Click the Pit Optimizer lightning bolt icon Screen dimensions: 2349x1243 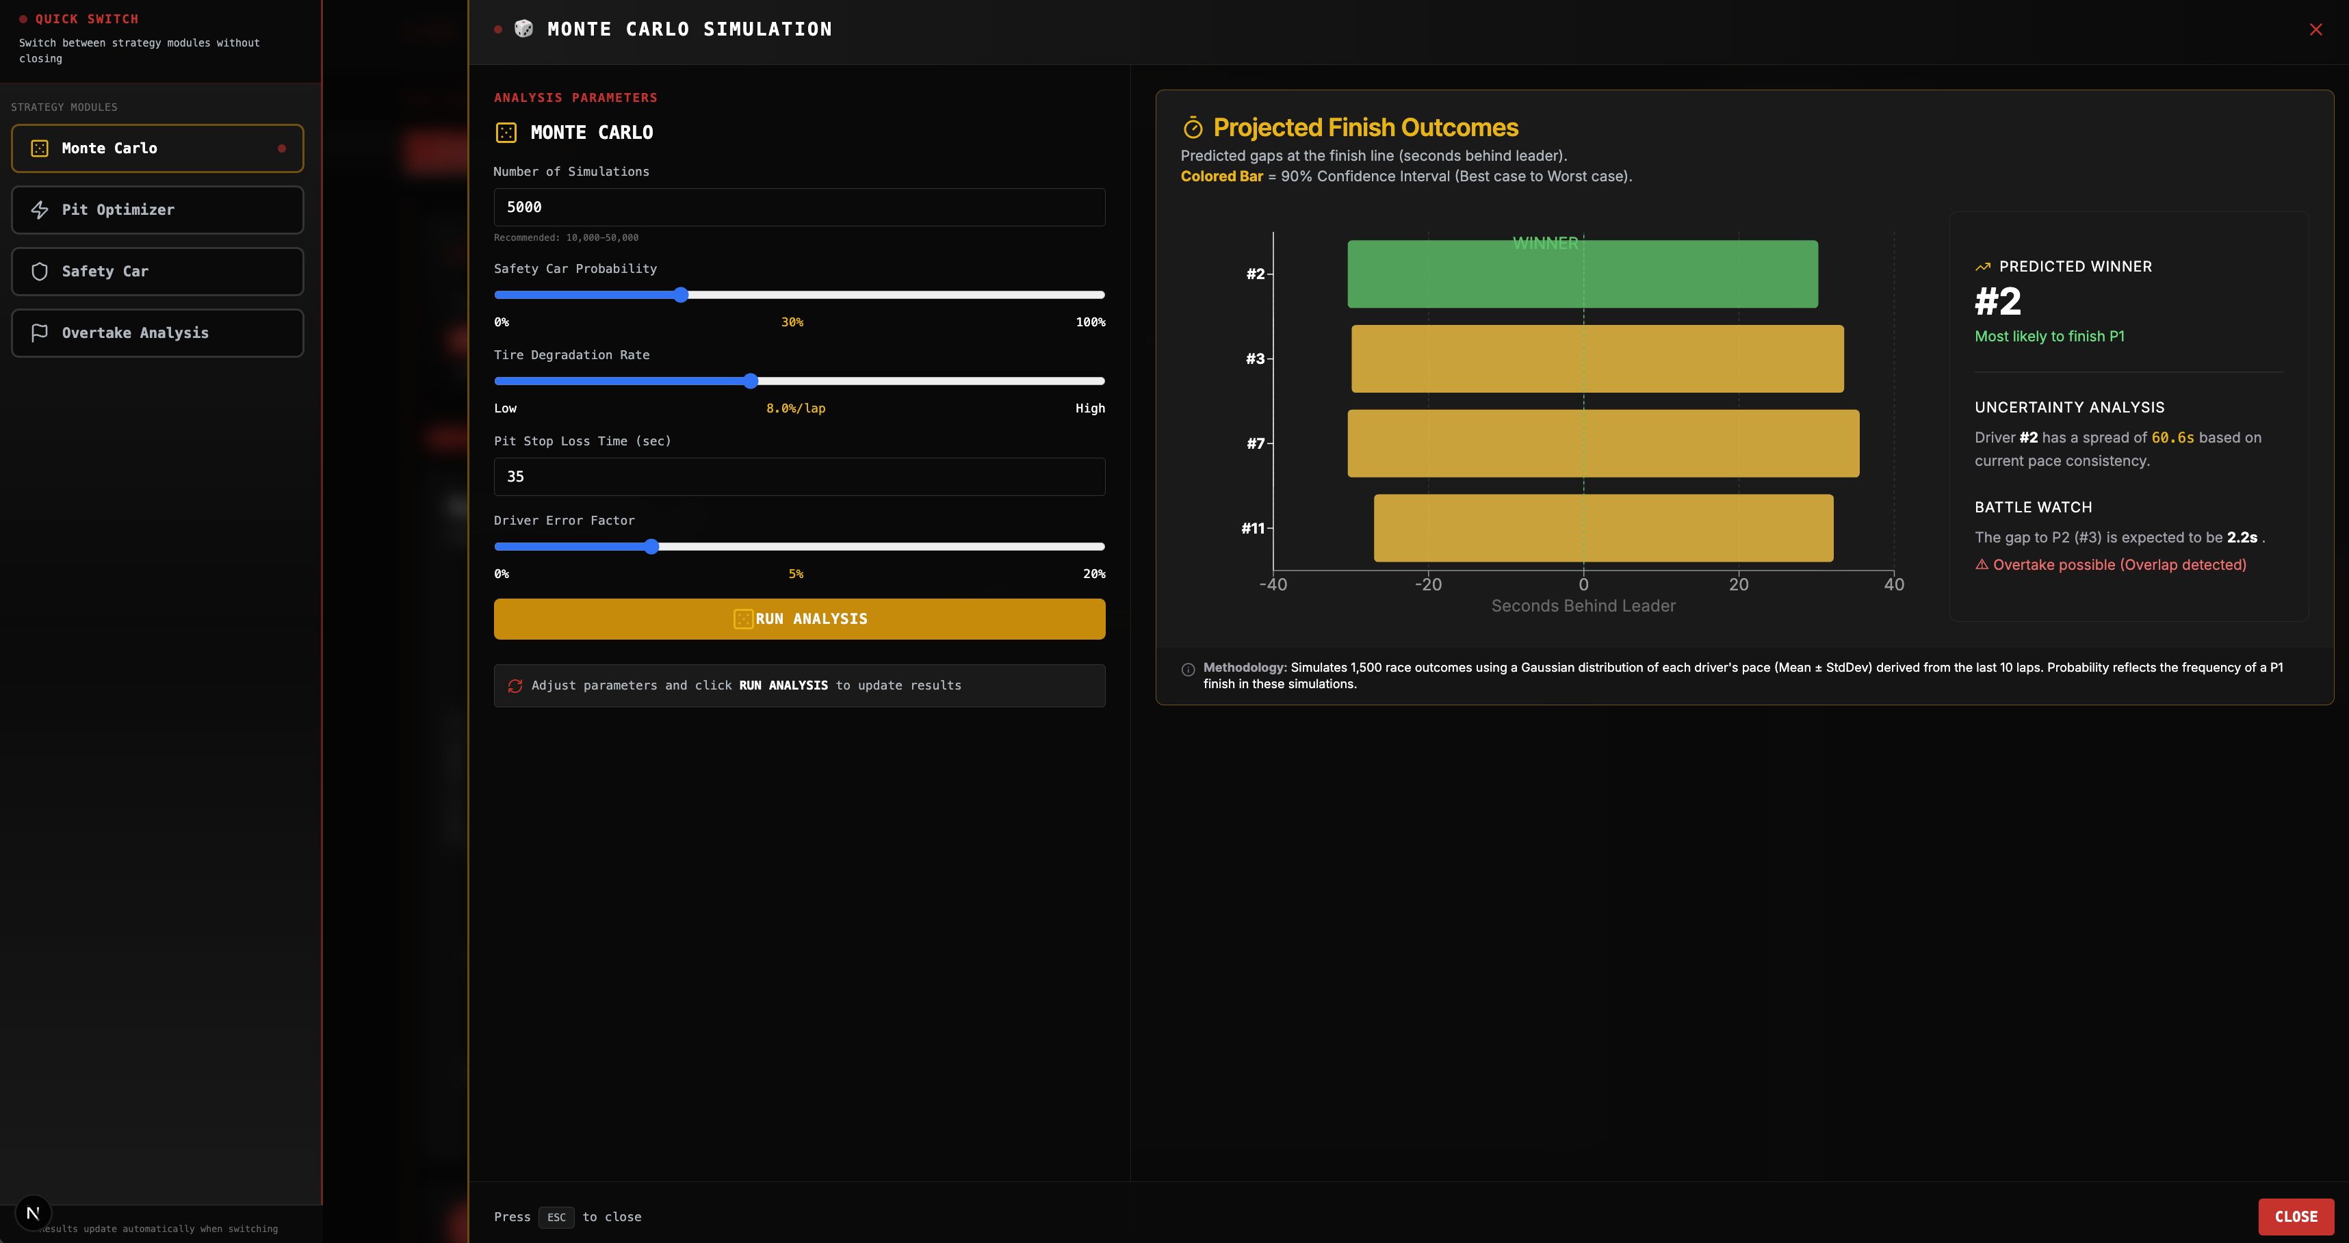(x=39, y=210)
